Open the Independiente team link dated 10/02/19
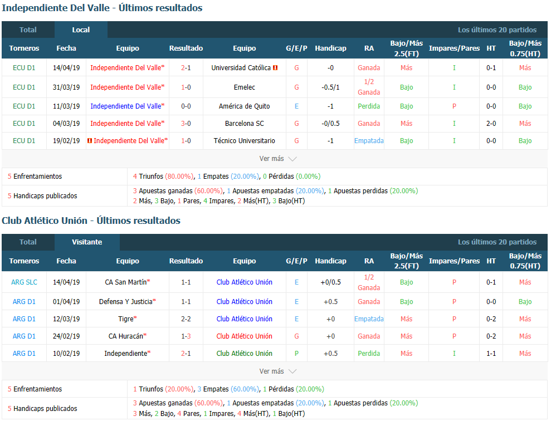 pos(126,353)
